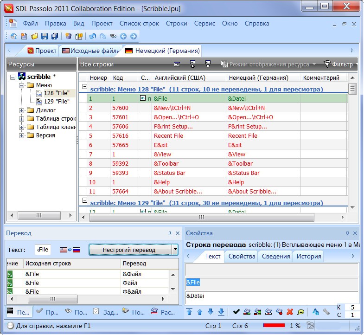Viewport: 364px width, 335px height.
Task: Click the Нестрогий перевод button
Action: click(129, 250)
